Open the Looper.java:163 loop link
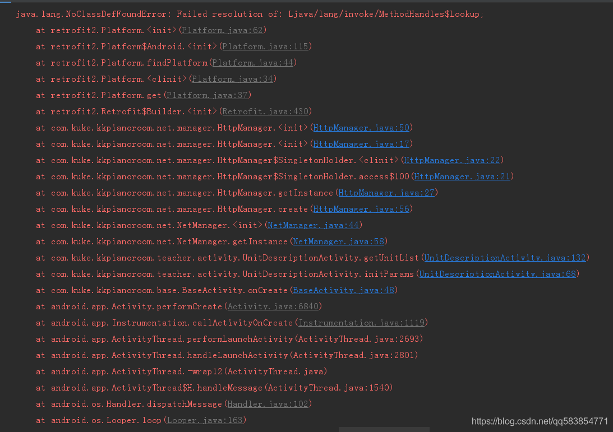The height and width of the screenshot is (432, 613). tap(206, 420)
